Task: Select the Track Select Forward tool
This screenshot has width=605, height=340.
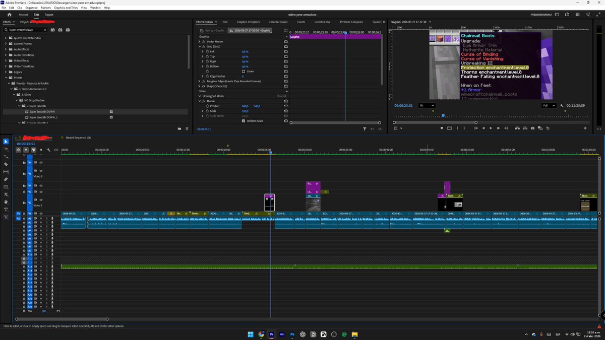Action: click(6, 149)
